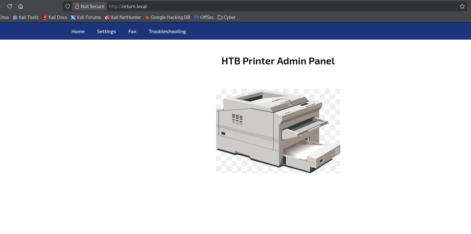This screenshot has width=471, height=234.
Task: Open the shield tracking protection icon
Action: click(68, 6)
